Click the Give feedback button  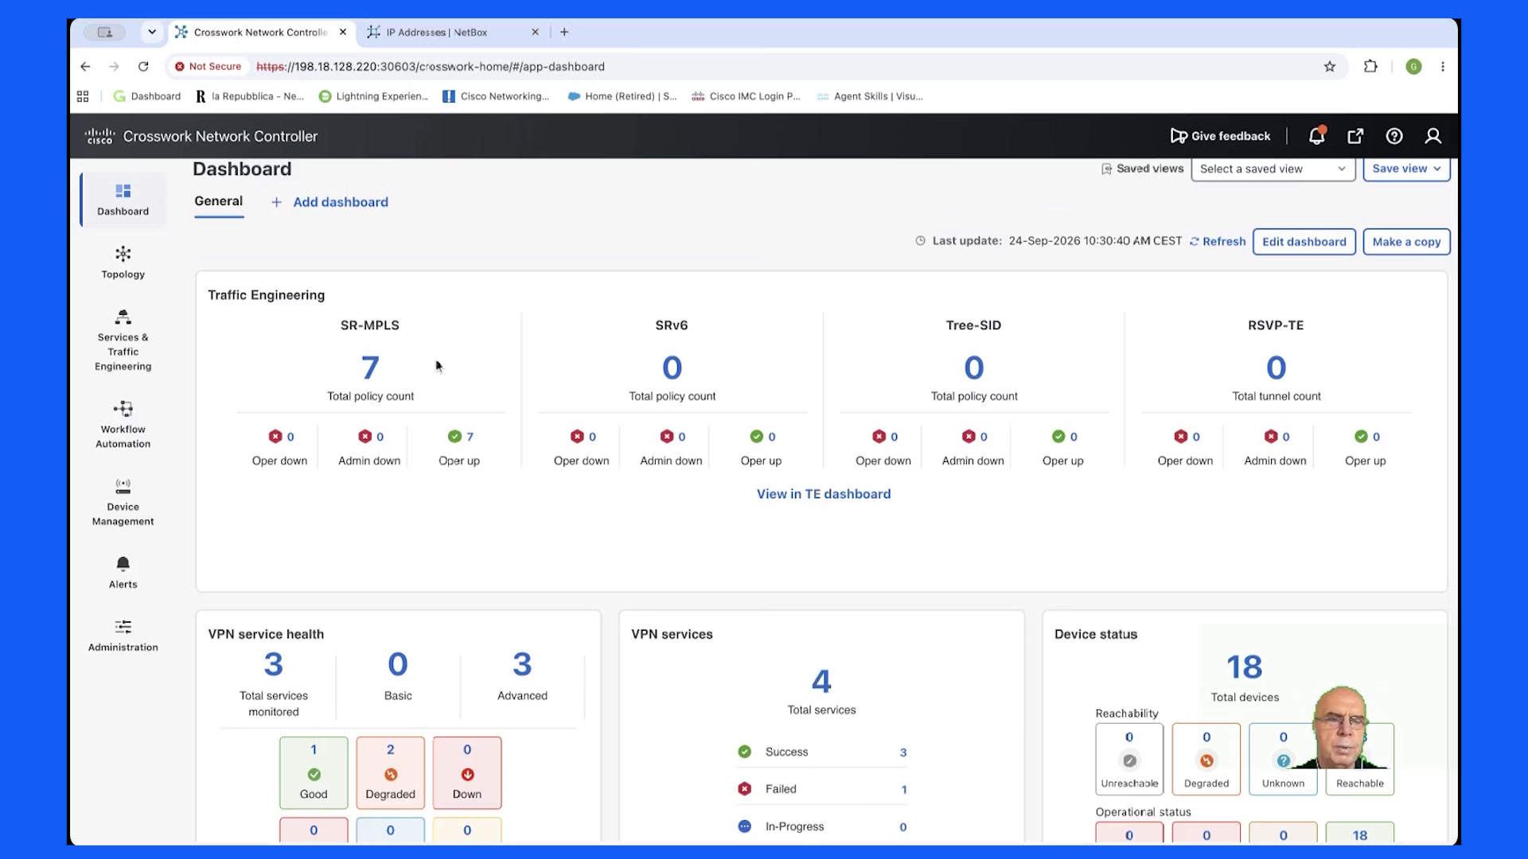(x=1220, y=136)
